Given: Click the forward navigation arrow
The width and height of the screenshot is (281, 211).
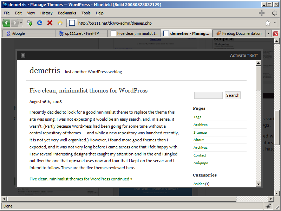Looking at the screenshot, I should pyautogui.click(x=14, y=23).
